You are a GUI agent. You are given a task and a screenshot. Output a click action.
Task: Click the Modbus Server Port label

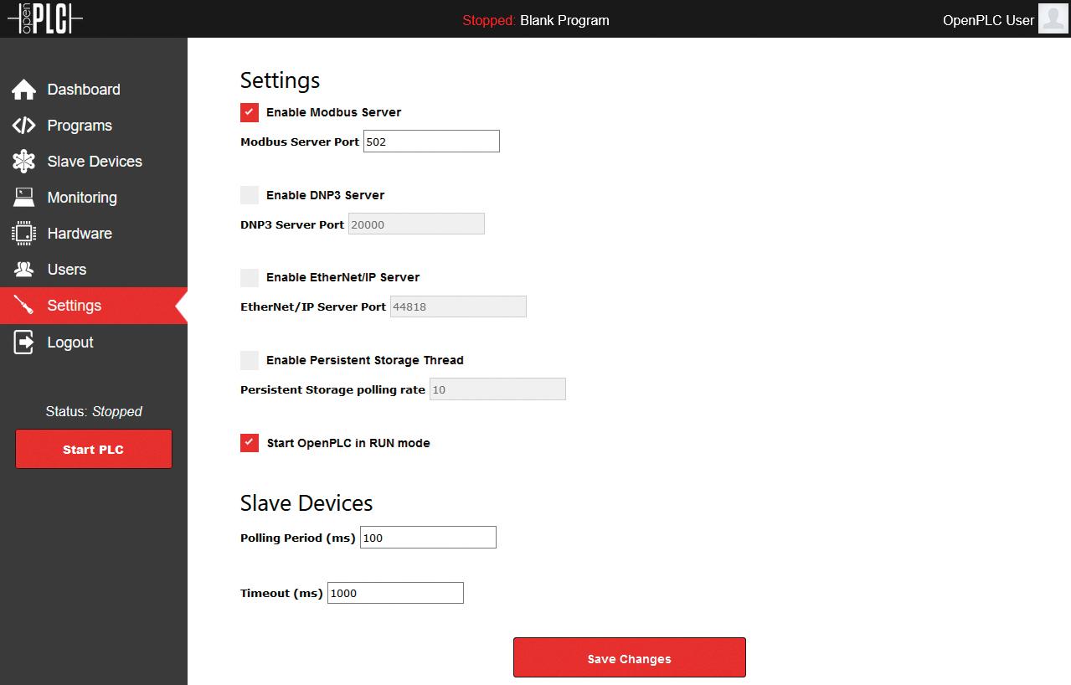click(x=300, y=142)
